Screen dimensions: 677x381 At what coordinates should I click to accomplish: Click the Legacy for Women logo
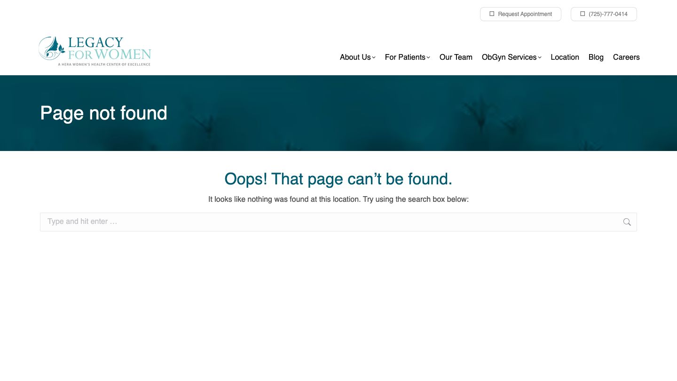(x=95, y=51)
